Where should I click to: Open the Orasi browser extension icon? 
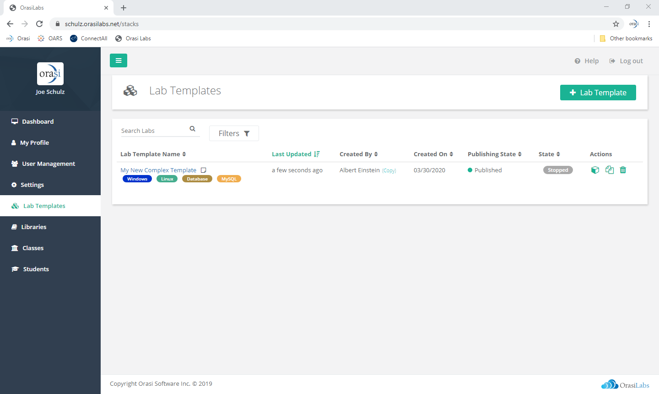point(634,24)
